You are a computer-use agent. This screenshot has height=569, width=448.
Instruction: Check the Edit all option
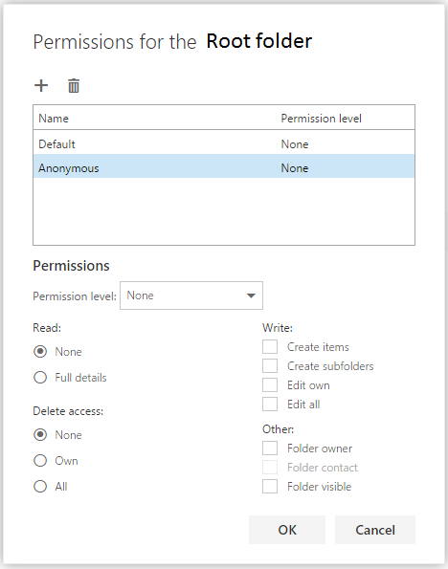tap(270, 404)
